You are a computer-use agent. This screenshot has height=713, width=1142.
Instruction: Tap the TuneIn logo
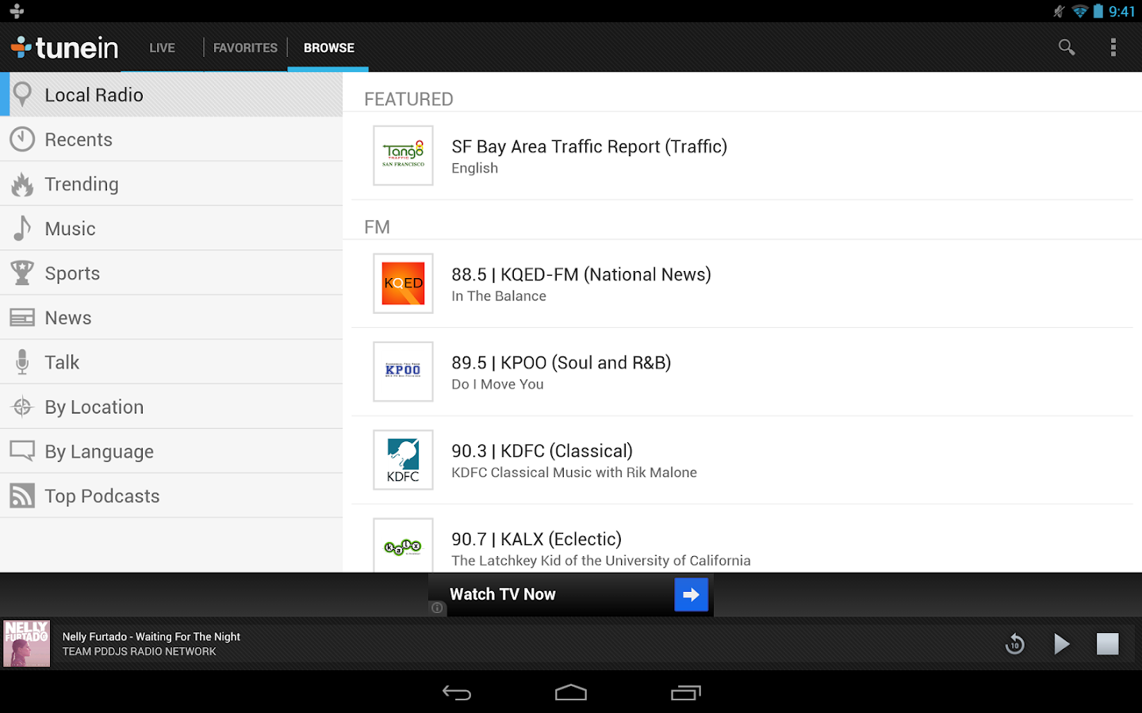click(x=65, y=48)
